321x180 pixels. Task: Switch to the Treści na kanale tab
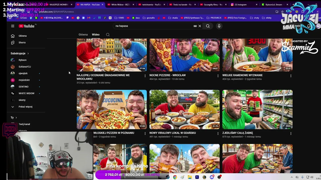click(182, 4)
